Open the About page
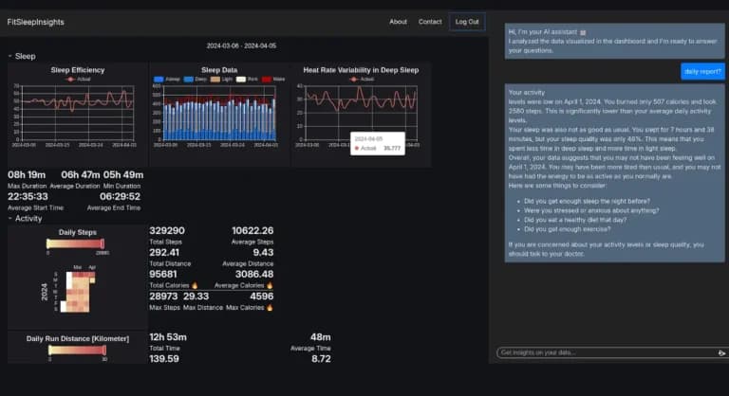 (398, 22)
